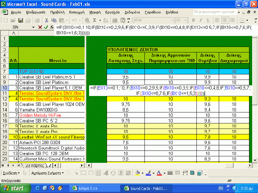The height and width of the screenshot is (193, 258).
Task: Open the Αυτόματα Σχήματα dropdown
Action: [47, 173]
